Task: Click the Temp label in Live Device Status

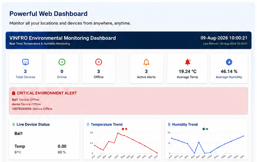Action: [20, 147]
